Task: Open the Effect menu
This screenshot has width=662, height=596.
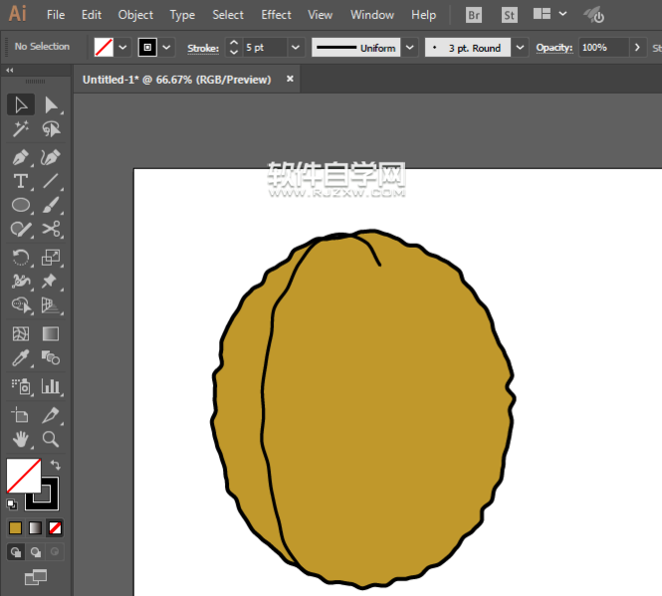Action: 276,15
